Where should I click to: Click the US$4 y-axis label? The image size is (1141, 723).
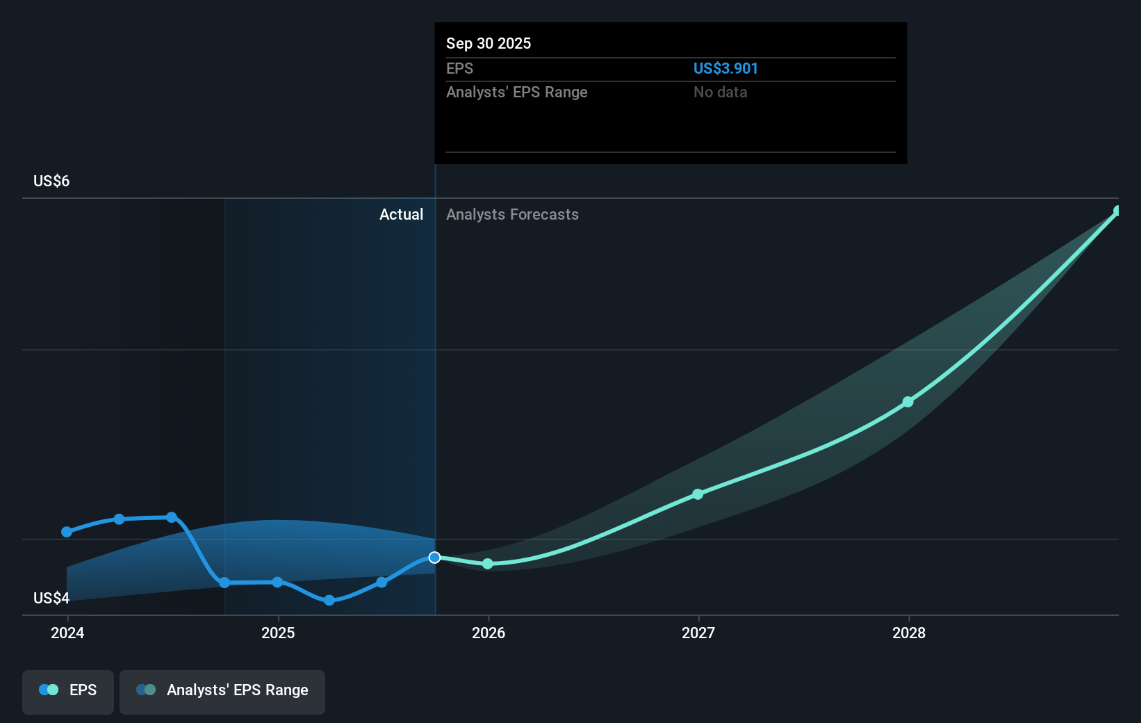(x=51, y=598)
